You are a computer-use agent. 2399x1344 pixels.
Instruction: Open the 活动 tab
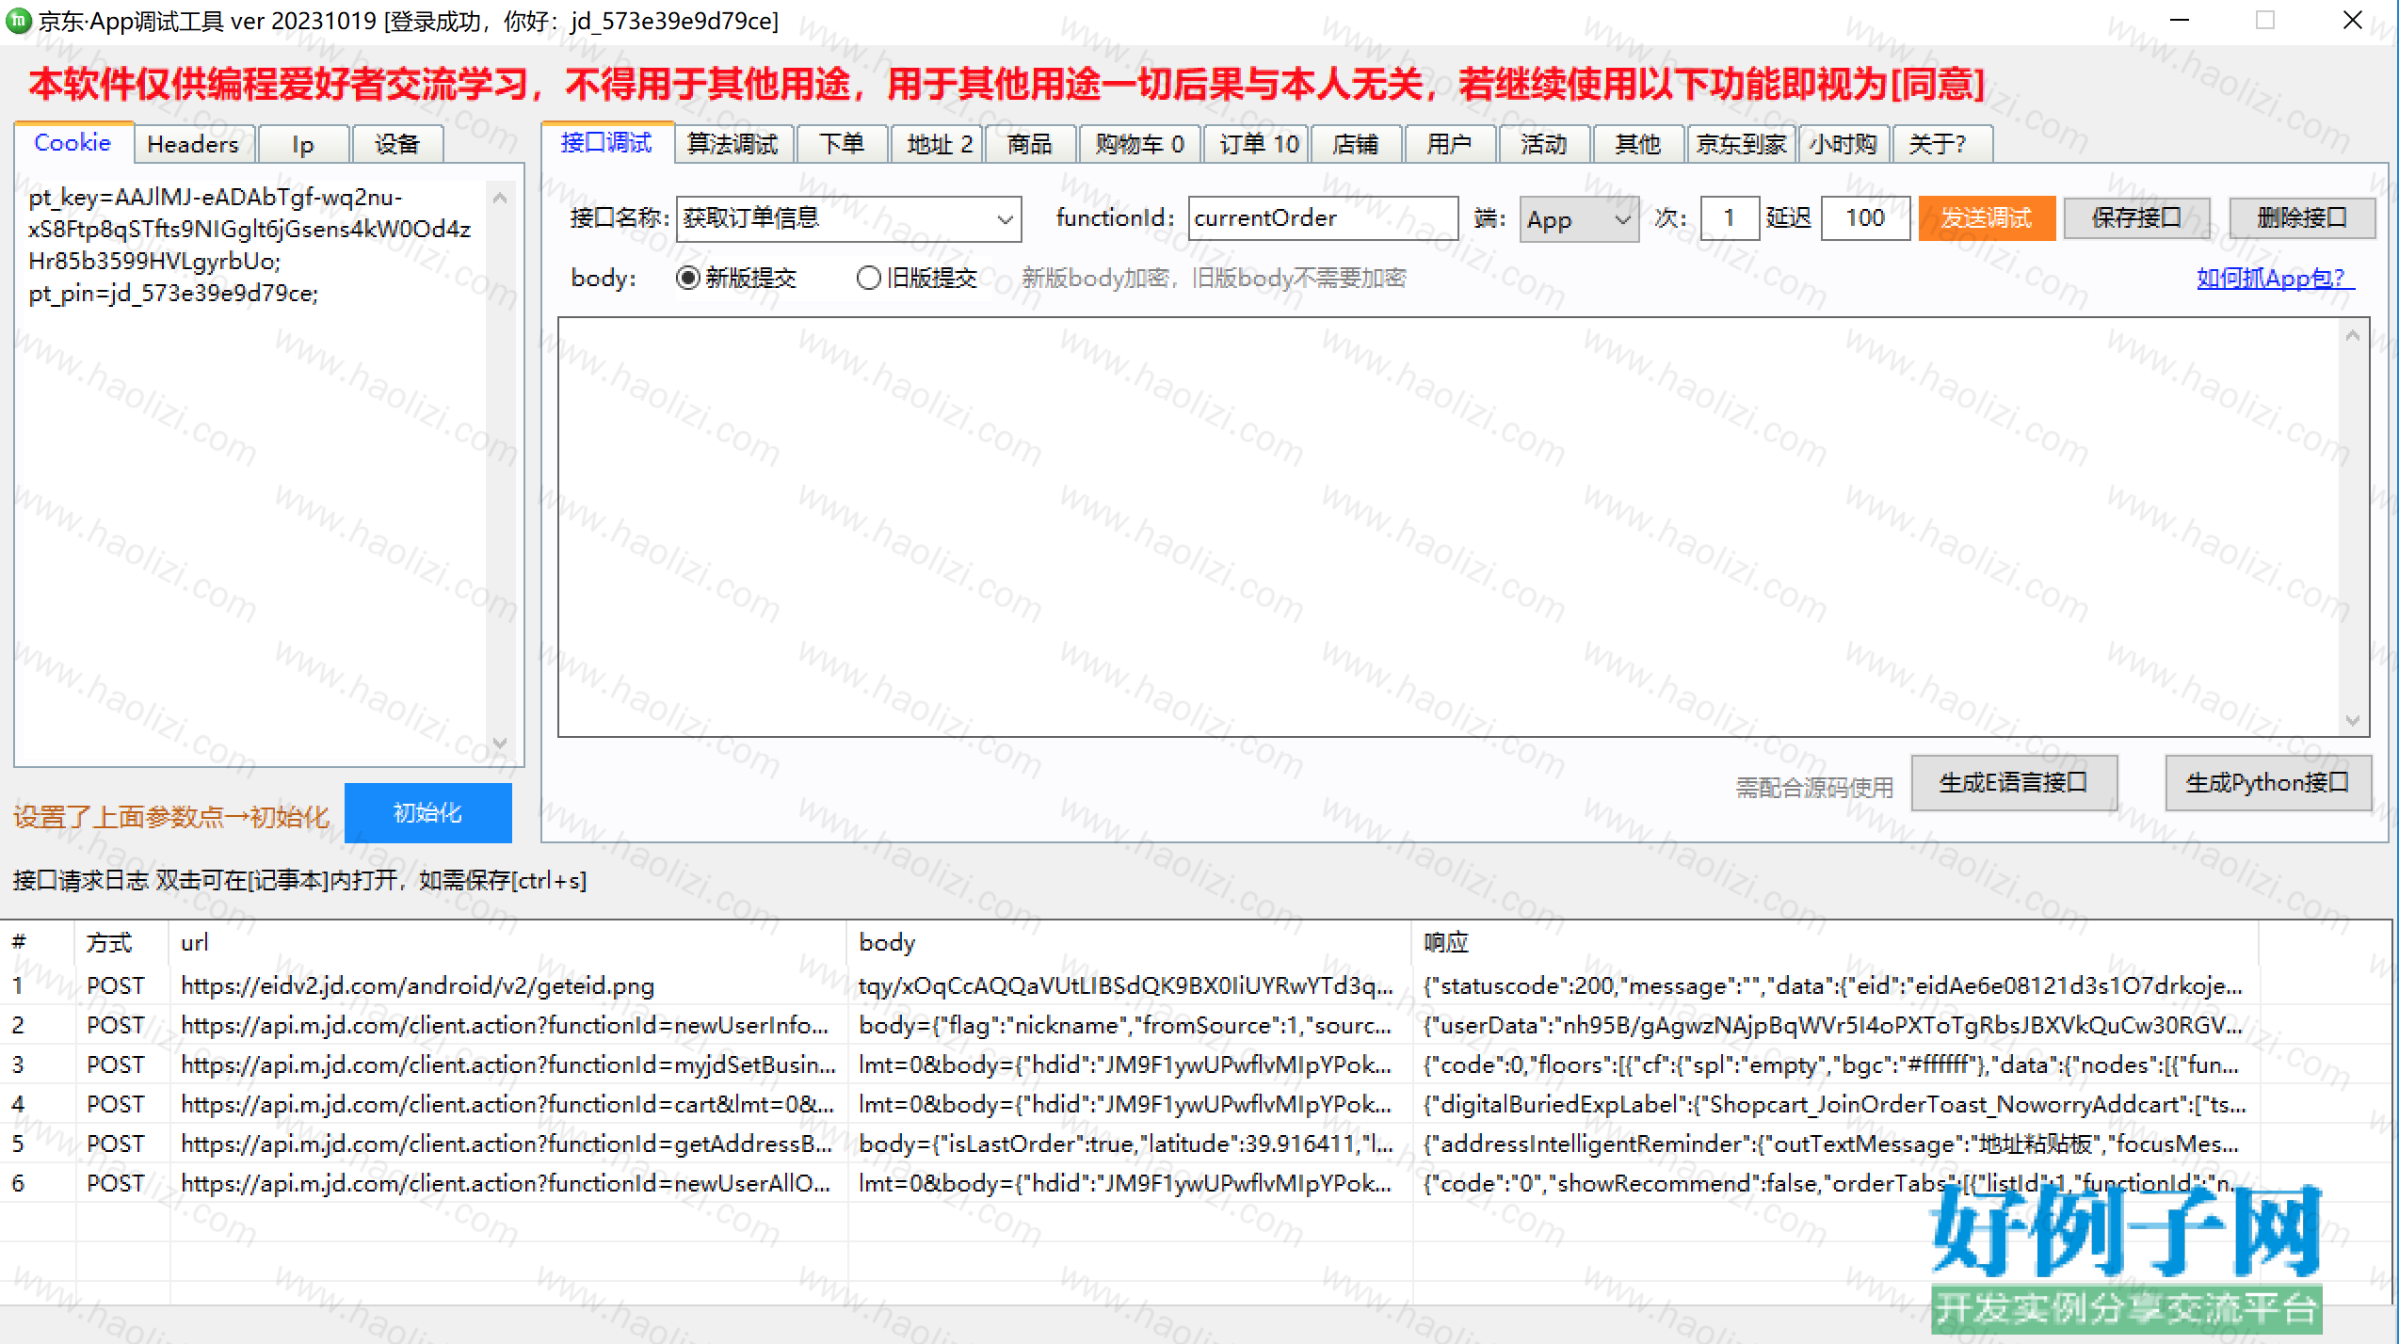coord(1544,144)
